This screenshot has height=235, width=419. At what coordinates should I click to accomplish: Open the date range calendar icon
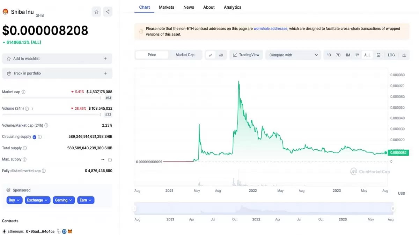pyautogui.click(x=378, y=55)
